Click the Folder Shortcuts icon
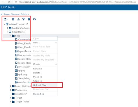 pos(10,28)
